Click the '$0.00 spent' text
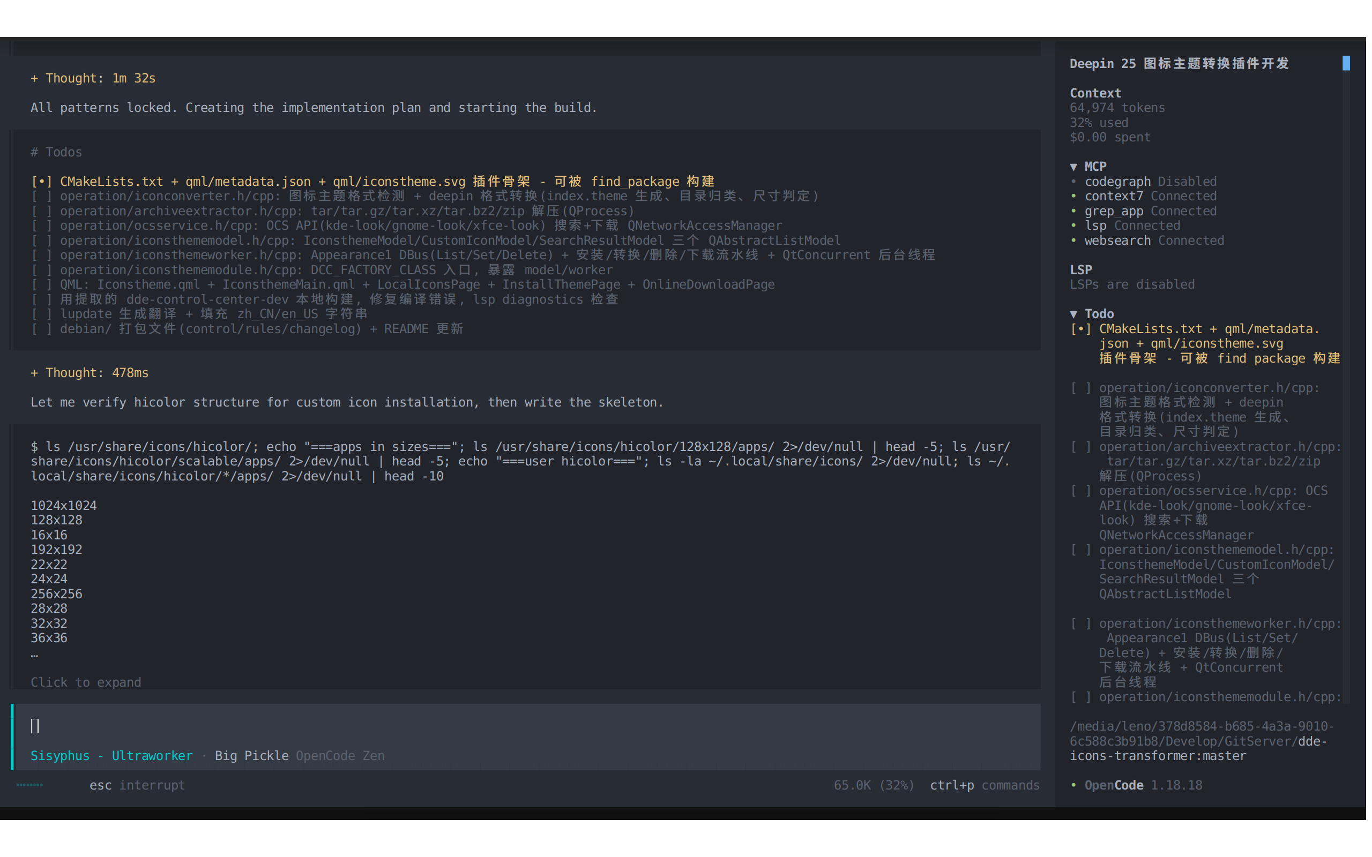The height and width of the screenshot is (857, 1372). click(1110, 137)
